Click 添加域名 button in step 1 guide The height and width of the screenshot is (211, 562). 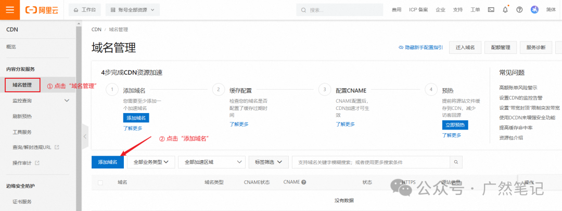point(136,118)
